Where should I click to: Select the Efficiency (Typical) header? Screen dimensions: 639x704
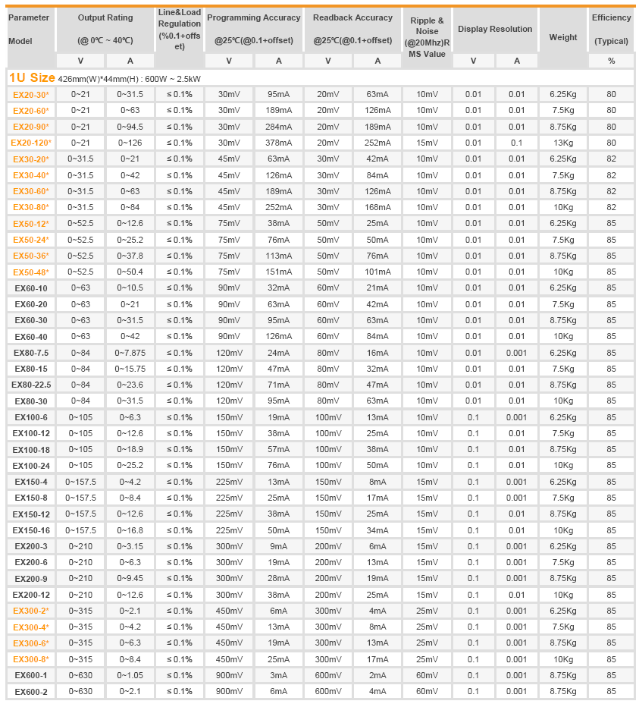[611, 29]
